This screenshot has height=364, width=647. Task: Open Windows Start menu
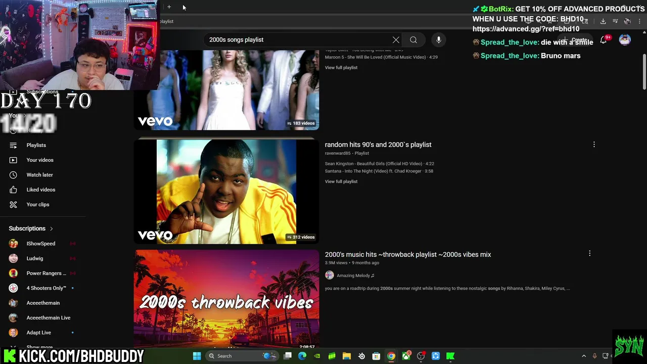[x=197, y=356]
